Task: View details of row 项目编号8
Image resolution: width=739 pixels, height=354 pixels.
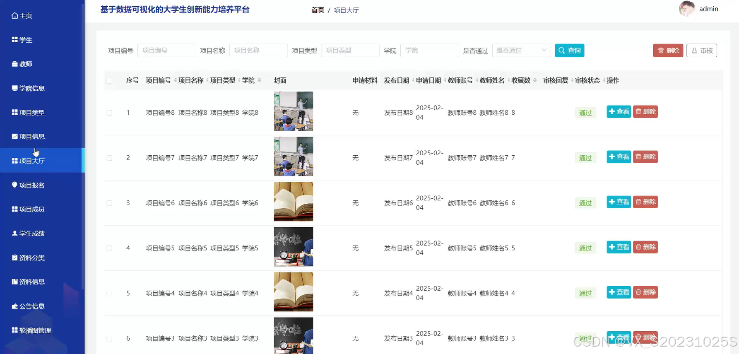Action: [619, 112]
